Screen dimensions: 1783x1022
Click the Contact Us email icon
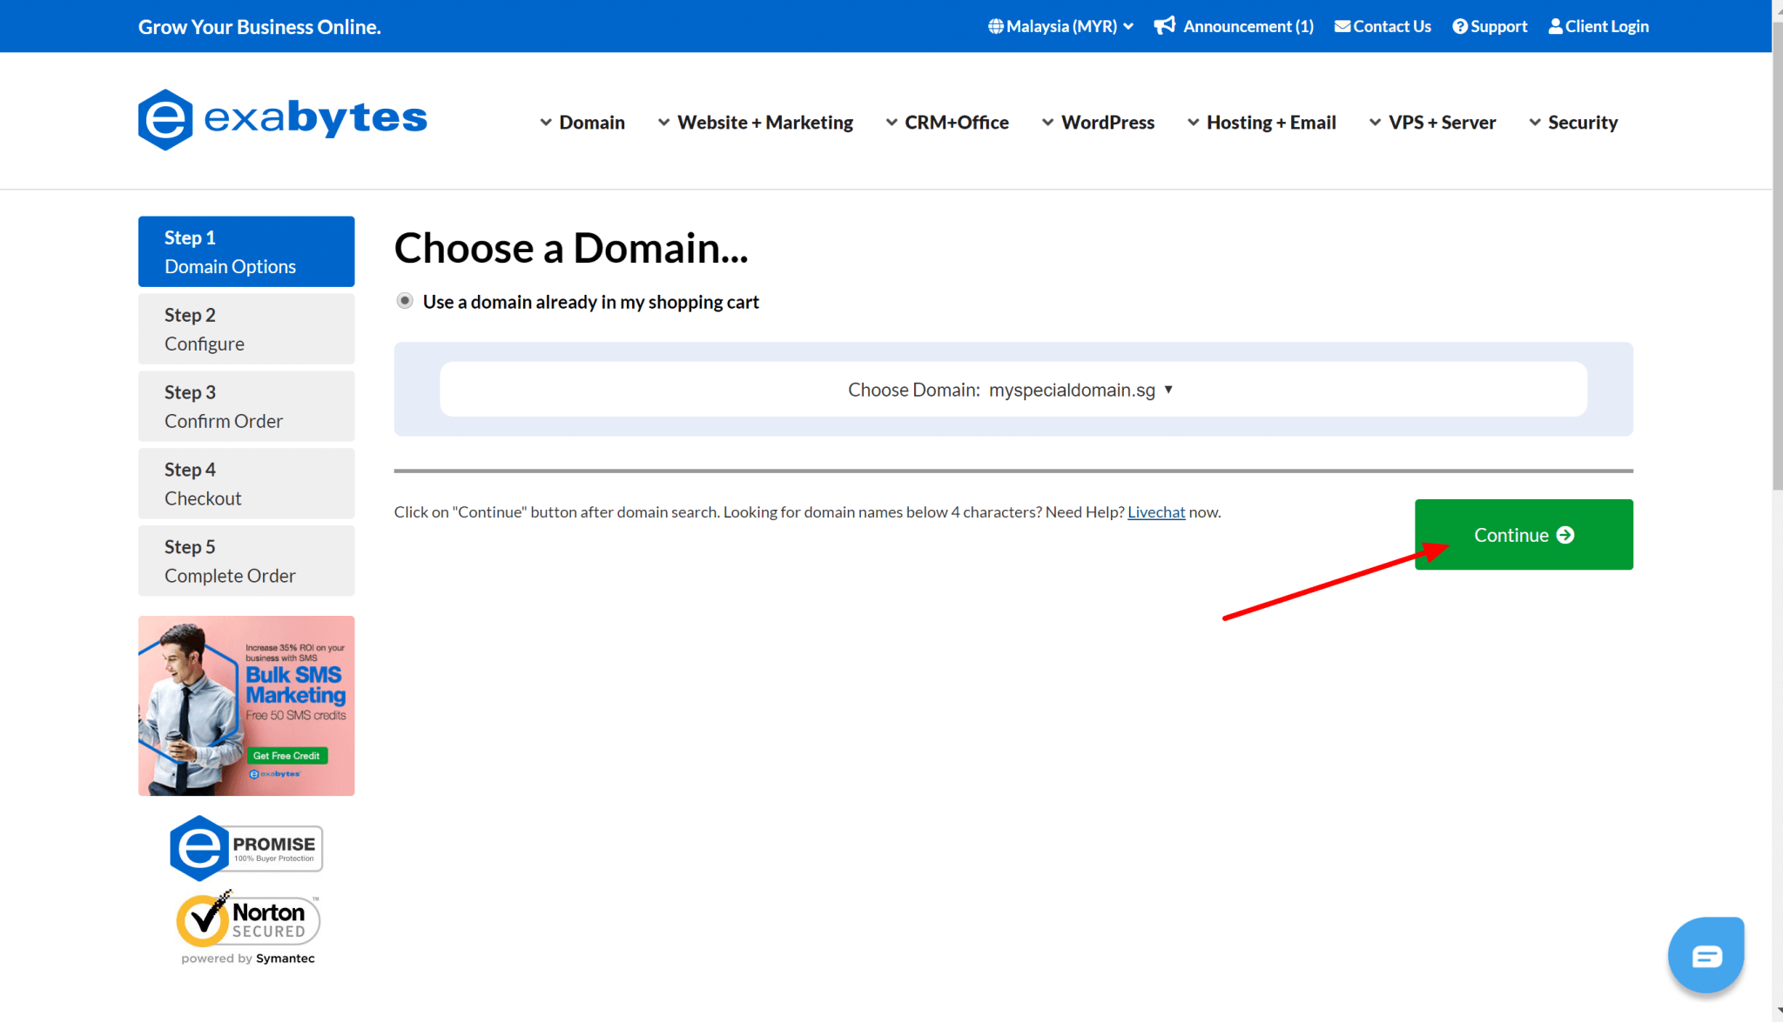[x=1342, y=26]
